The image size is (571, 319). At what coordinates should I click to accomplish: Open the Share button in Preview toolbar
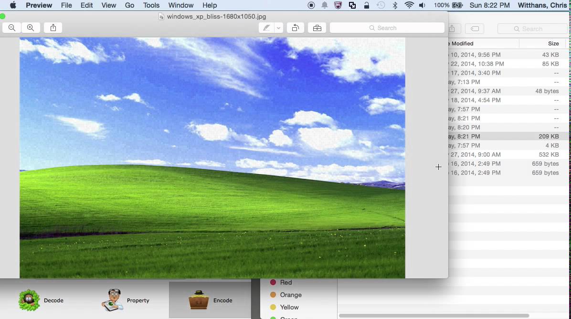pos(53,28)
